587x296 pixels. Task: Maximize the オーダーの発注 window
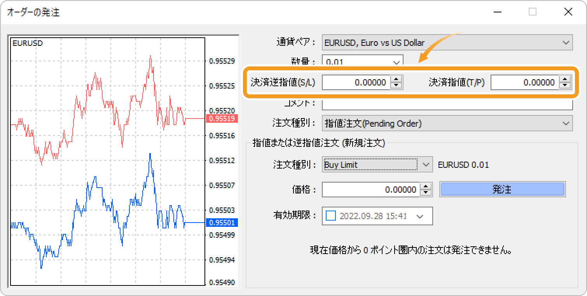(x=533, y=12)
